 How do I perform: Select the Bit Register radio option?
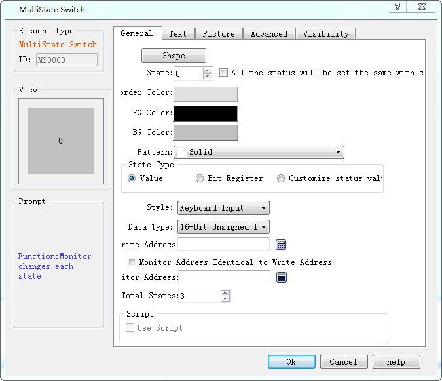[200, 178]
